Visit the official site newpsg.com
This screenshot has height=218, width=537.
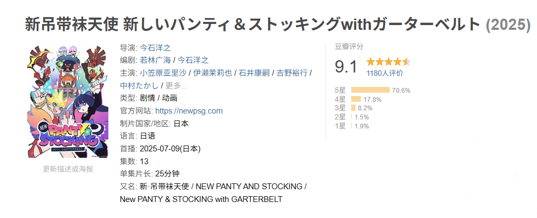188,111
